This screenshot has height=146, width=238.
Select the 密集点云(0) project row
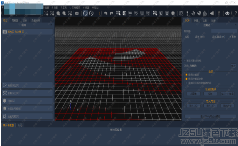point(27,93)
